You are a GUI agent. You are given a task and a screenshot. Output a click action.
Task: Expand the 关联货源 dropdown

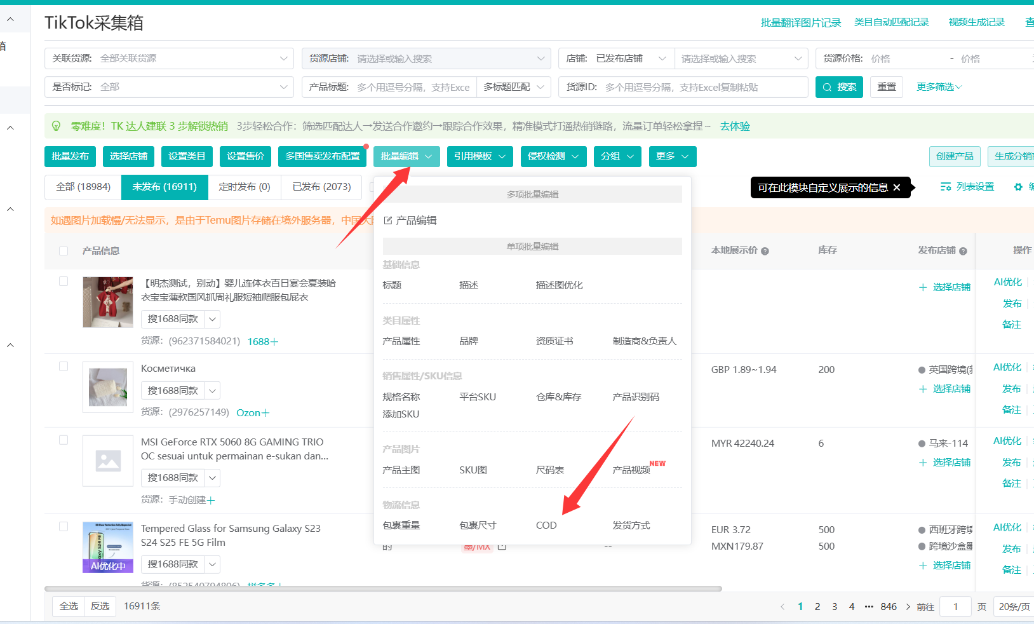click(x=283, y=58)
